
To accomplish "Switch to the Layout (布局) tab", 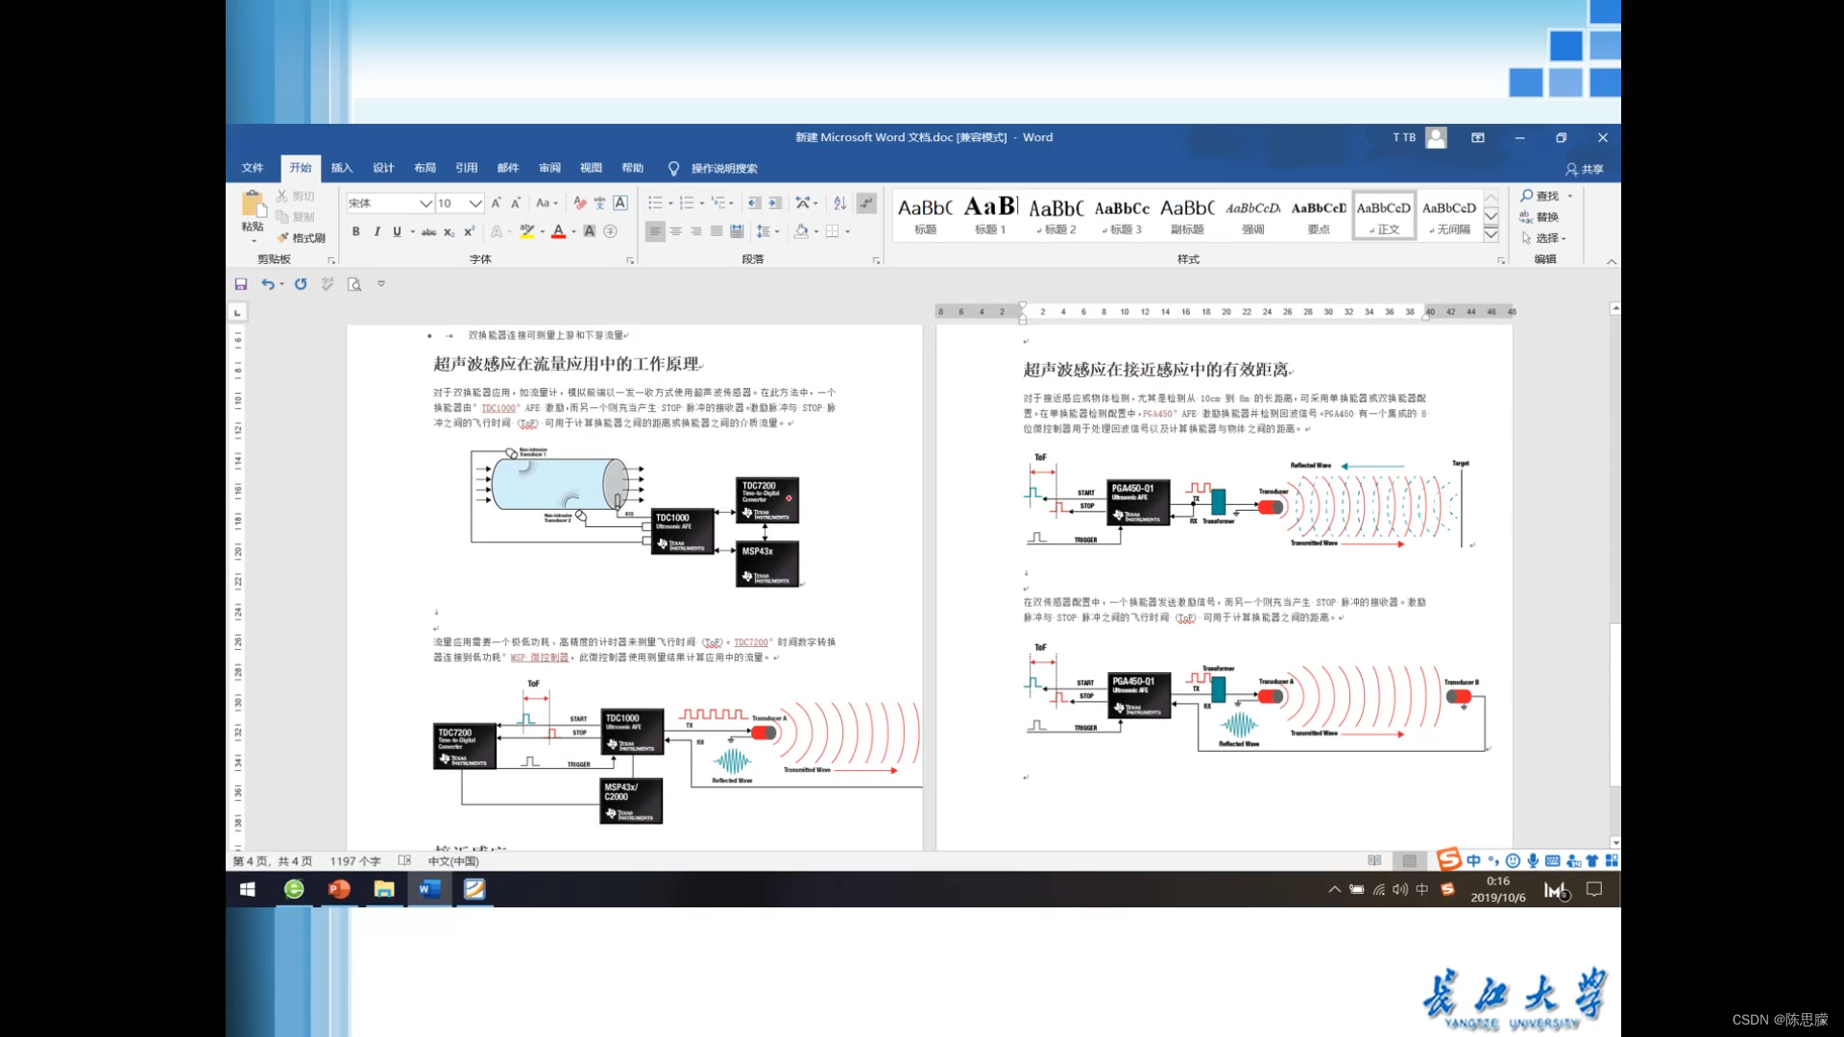I will (425, 168).
